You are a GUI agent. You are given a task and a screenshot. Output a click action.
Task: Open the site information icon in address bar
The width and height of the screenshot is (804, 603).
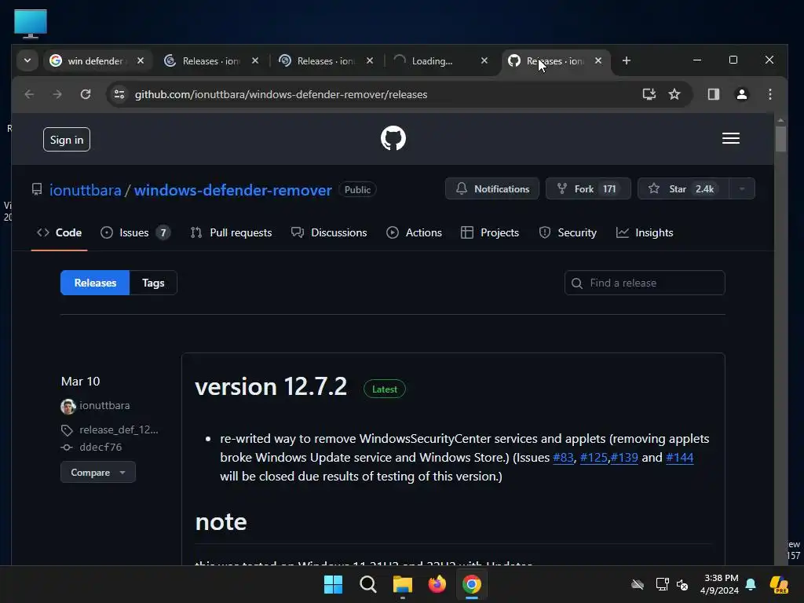(x=119, y=94)
